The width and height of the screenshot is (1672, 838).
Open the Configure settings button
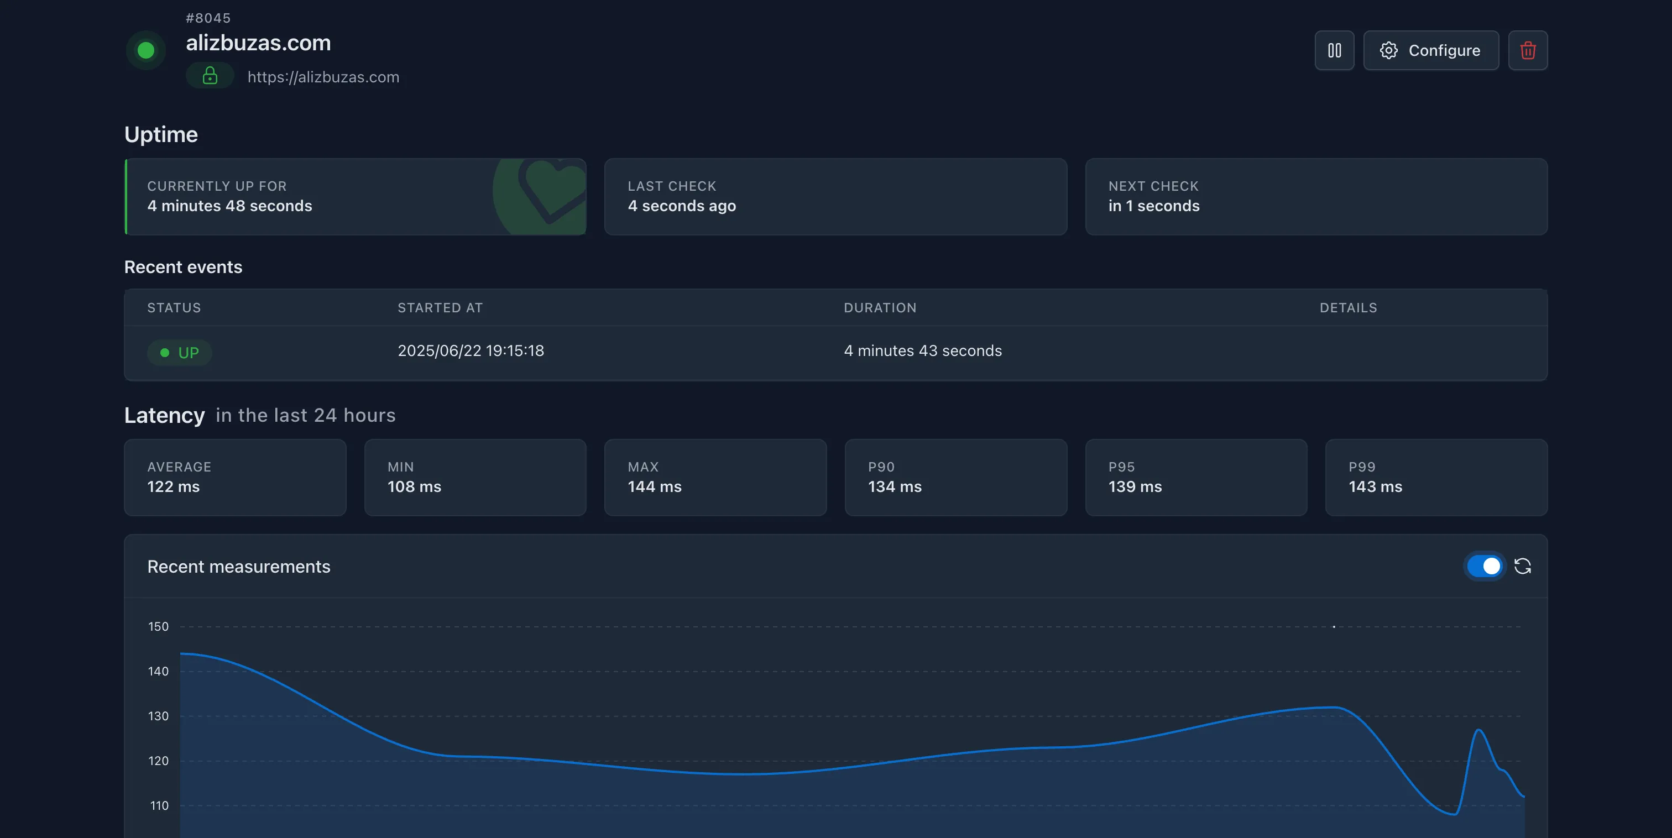(x=1430, y=50)
